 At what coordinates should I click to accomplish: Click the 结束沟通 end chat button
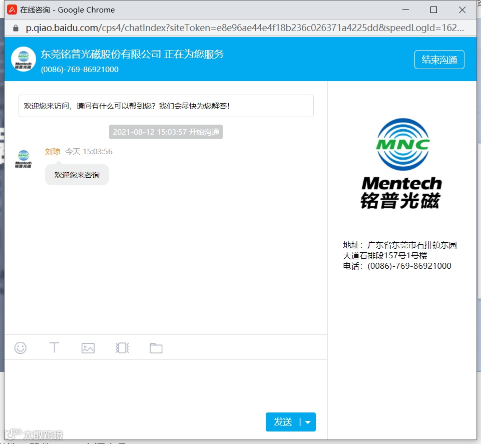click(439, 60)
